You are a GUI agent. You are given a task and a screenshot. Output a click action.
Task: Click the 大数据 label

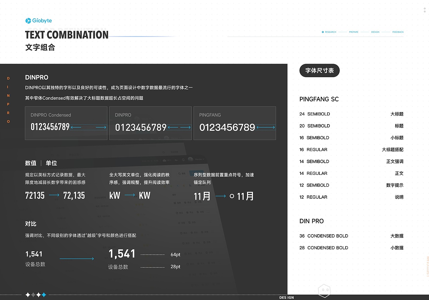[x=397, y=236]
